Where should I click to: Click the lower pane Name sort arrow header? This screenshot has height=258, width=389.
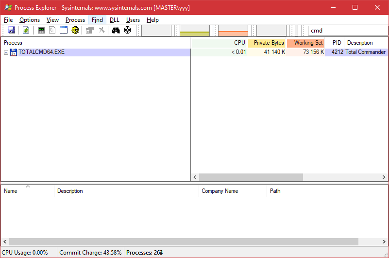[x=27, y=191]
